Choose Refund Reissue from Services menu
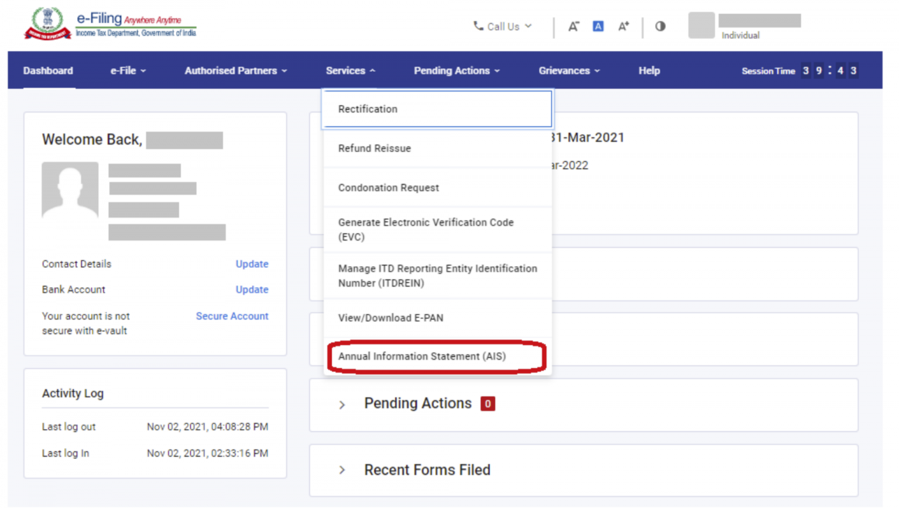The image size is (899, 508). coord(375,148)
